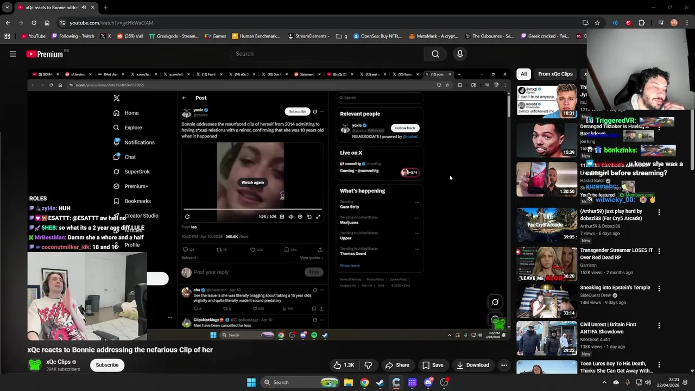Image resolution: width=695 pixels, height=391 pixels.
Task: Open Chrome's tab search dropdown
Action: click(7, 8)
